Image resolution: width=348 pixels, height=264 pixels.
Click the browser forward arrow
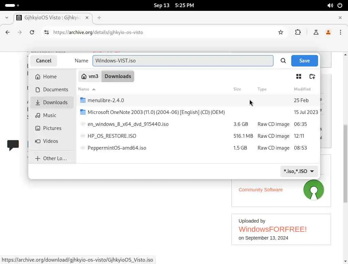coord(20,32)
